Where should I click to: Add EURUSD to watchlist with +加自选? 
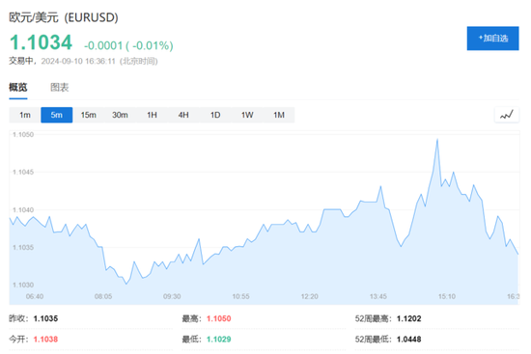click(492, 39)
